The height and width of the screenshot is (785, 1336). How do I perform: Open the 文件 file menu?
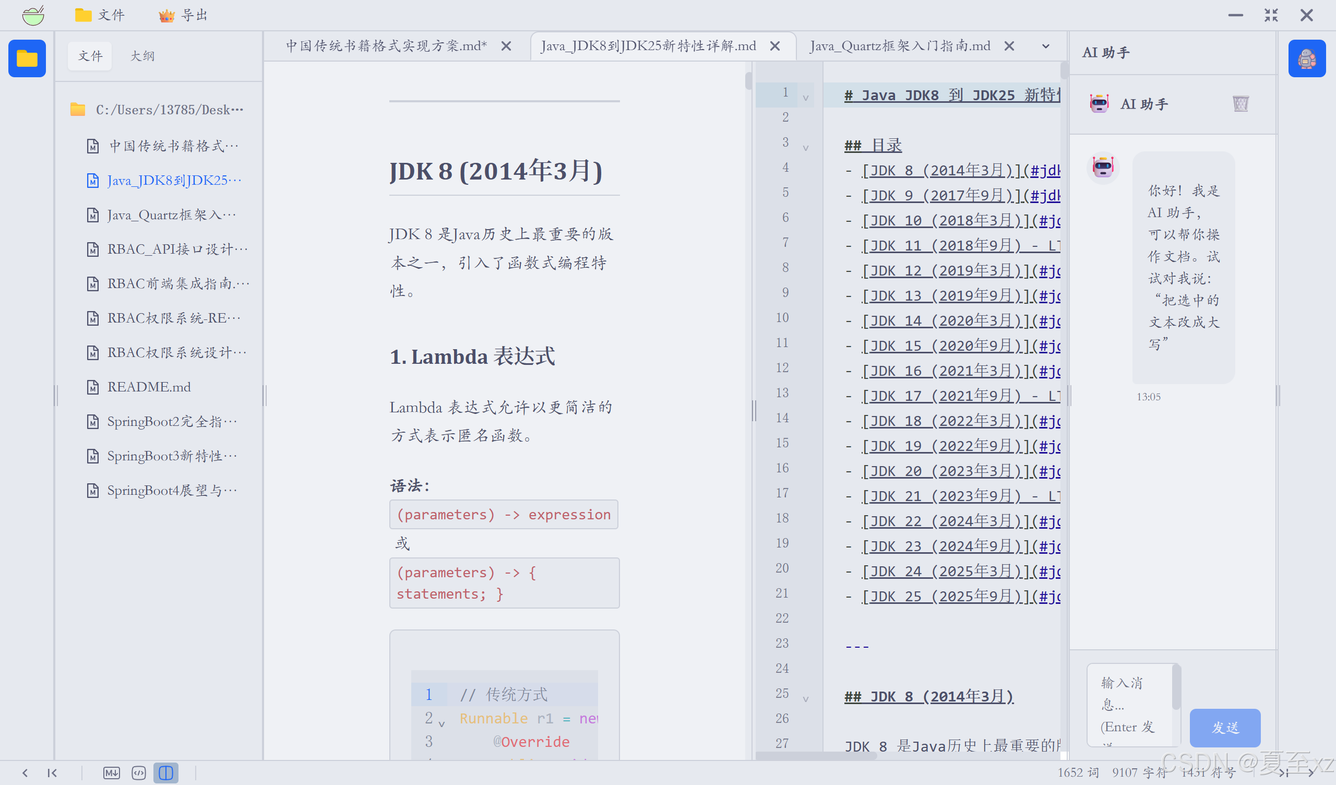100,15
